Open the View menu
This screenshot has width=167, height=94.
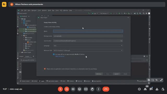point(29,10)
